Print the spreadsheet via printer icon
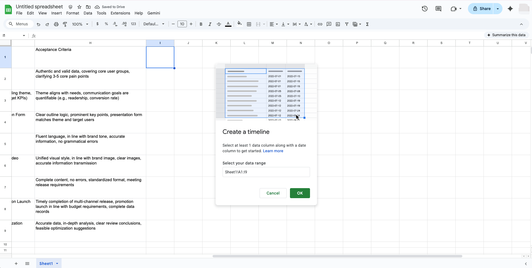The image size is (532, 268). click(x=56, y=24)
